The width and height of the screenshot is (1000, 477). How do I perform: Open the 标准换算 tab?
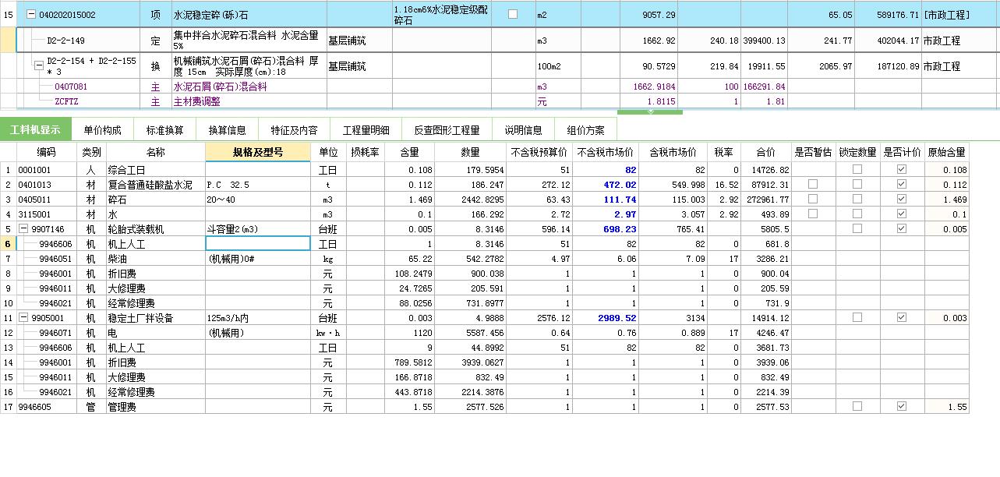click(164, 130)
